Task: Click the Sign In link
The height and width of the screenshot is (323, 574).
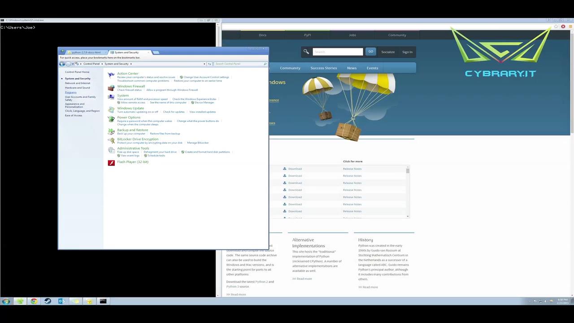Action: (407, 52)
